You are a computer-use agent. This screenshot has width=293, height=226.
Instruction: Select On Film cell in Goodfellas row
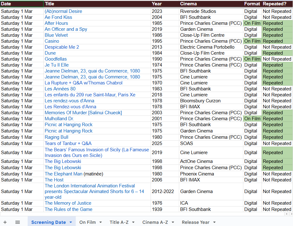coord(252,59)
